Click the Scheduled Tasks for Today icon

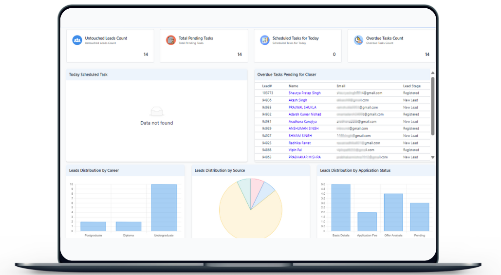click(x=264, y=40)
